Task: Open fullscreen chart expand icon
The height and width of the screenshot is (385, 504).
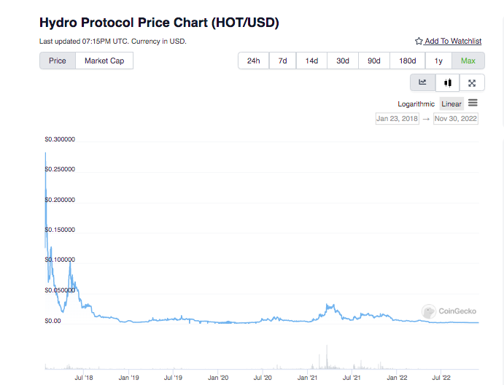Action: tap(471, 83)
